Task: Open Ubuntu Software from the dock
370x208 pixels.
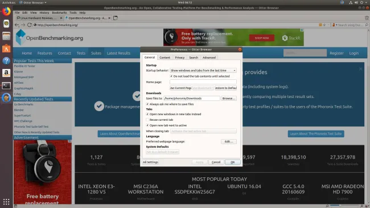Action: [x=6, y=49]
